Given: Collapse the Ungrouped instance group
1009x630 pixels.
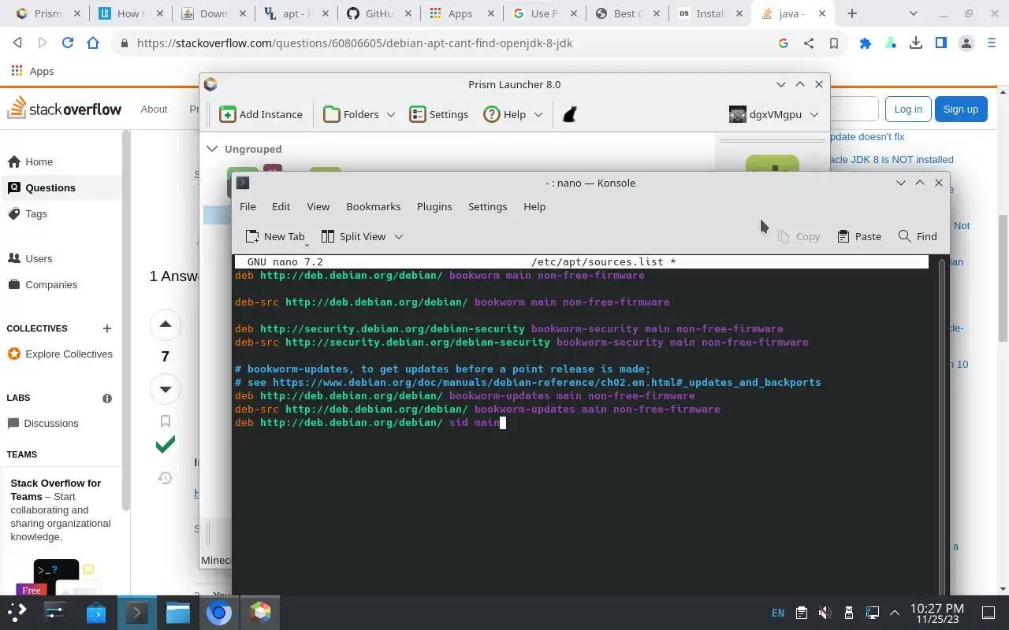Looking at the screenshot, I should pos(212,148).
